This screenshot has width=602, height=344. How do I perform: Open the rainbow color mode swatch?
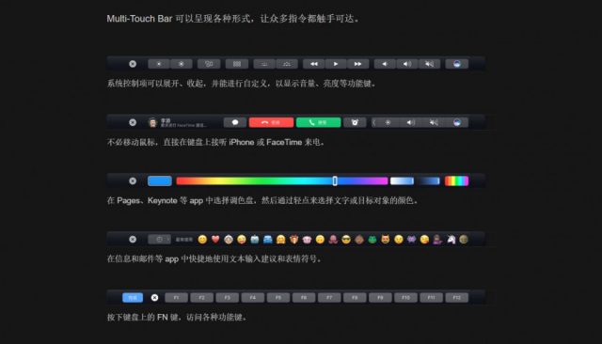pyautogui.click(x=456, y=181)
